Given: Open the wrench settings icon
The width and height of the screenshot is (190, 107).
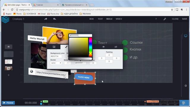Looking at the screenshot, I should [x=165, y=19].
